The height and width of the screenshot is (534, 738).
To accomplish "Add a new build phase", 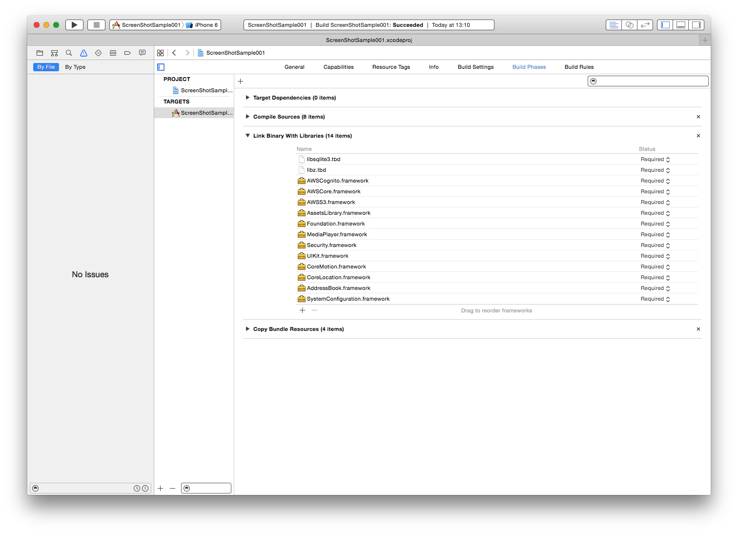I will [x=240, y=82].
